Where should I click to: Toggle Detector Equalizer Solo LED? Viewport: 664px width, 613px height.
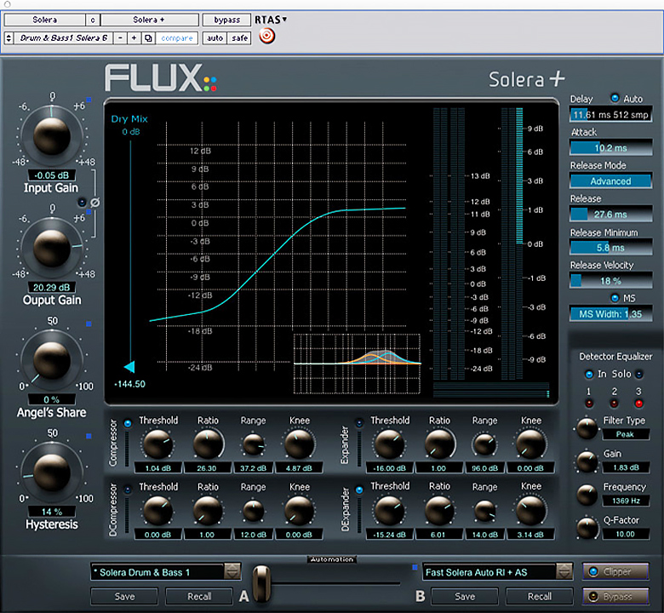click(x=640, y=374)
